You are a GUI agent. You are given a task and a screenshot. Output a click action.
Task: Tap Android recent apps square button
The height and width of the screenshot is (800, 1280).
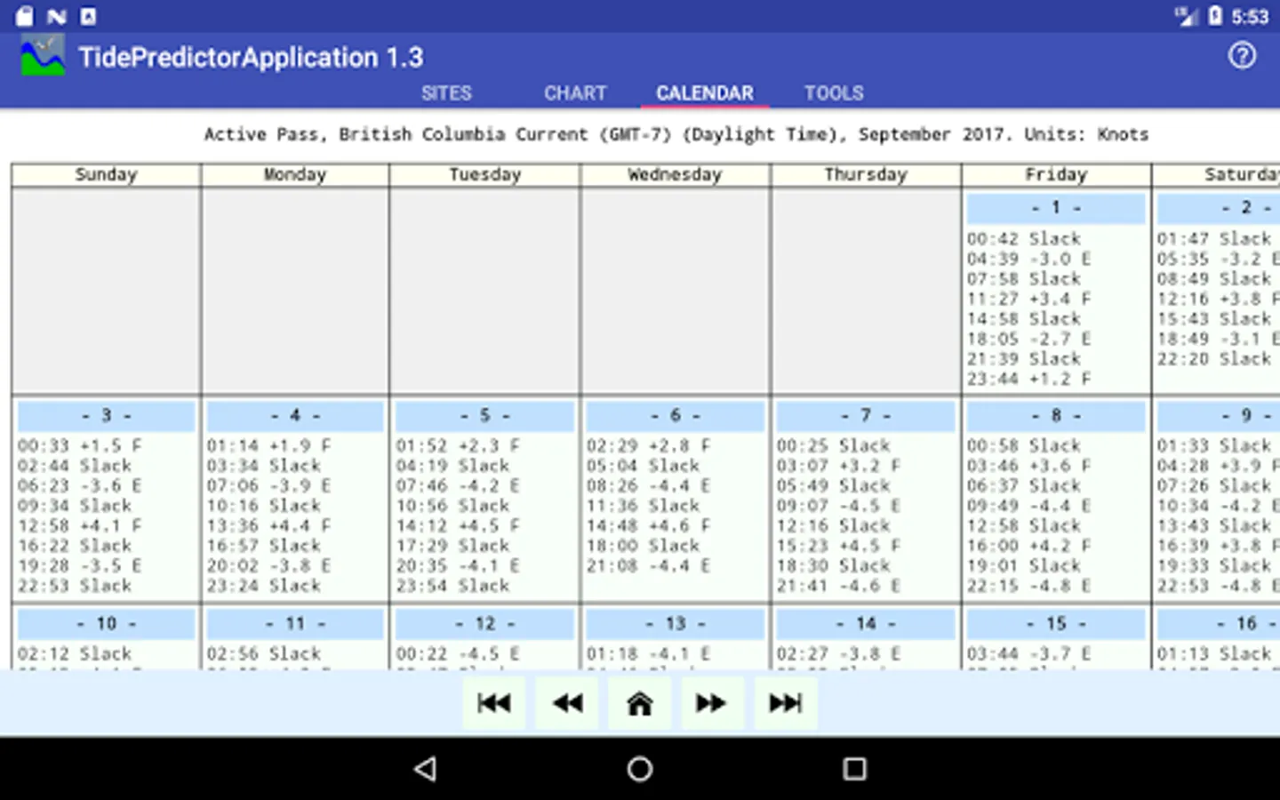point(854,769)
